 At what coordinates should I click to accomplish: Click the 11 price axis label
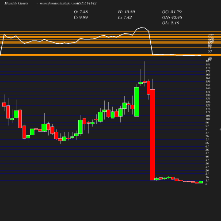tap(207, 181)
